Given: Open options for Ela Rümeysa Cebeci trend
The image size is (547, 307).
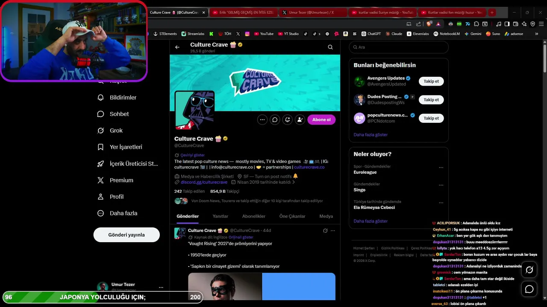Looking at the screenshot, I should coord(441,203).
